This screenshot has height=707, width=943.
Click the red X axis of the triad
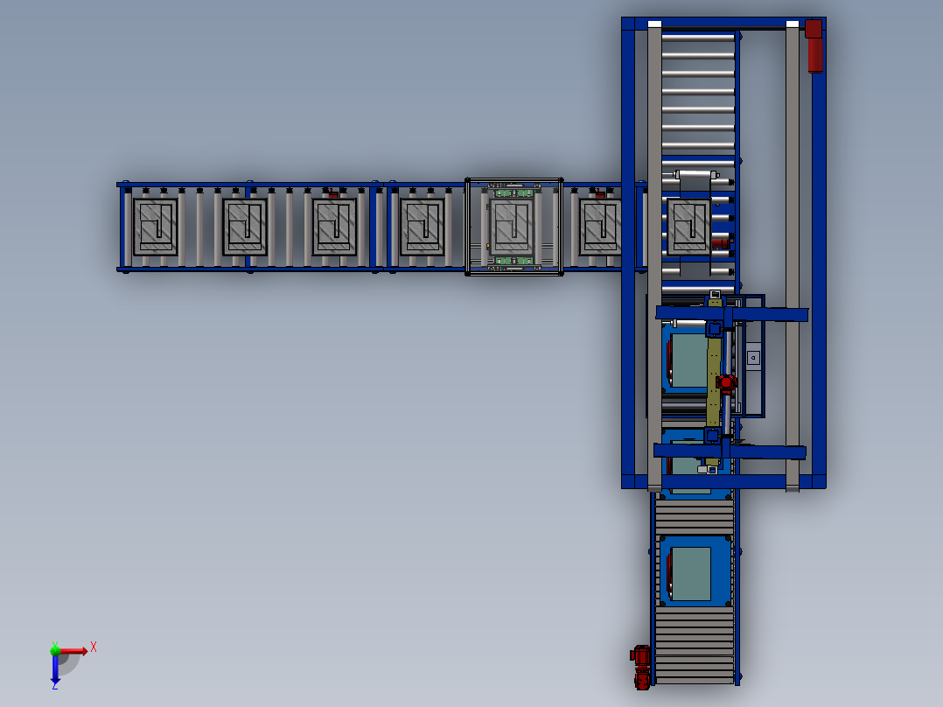(x=73, y=651)
